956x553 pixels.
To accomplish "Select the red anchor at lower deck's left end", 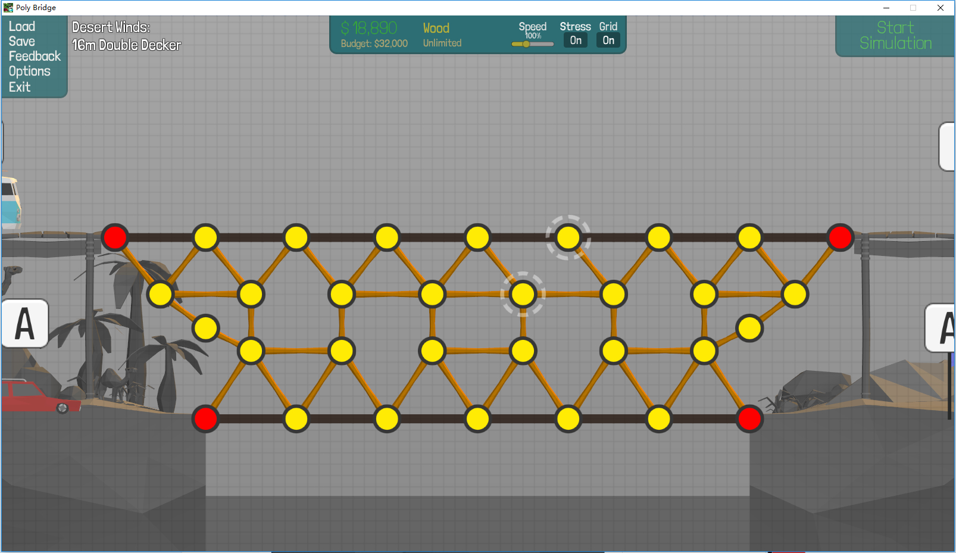I will [205, 418].
